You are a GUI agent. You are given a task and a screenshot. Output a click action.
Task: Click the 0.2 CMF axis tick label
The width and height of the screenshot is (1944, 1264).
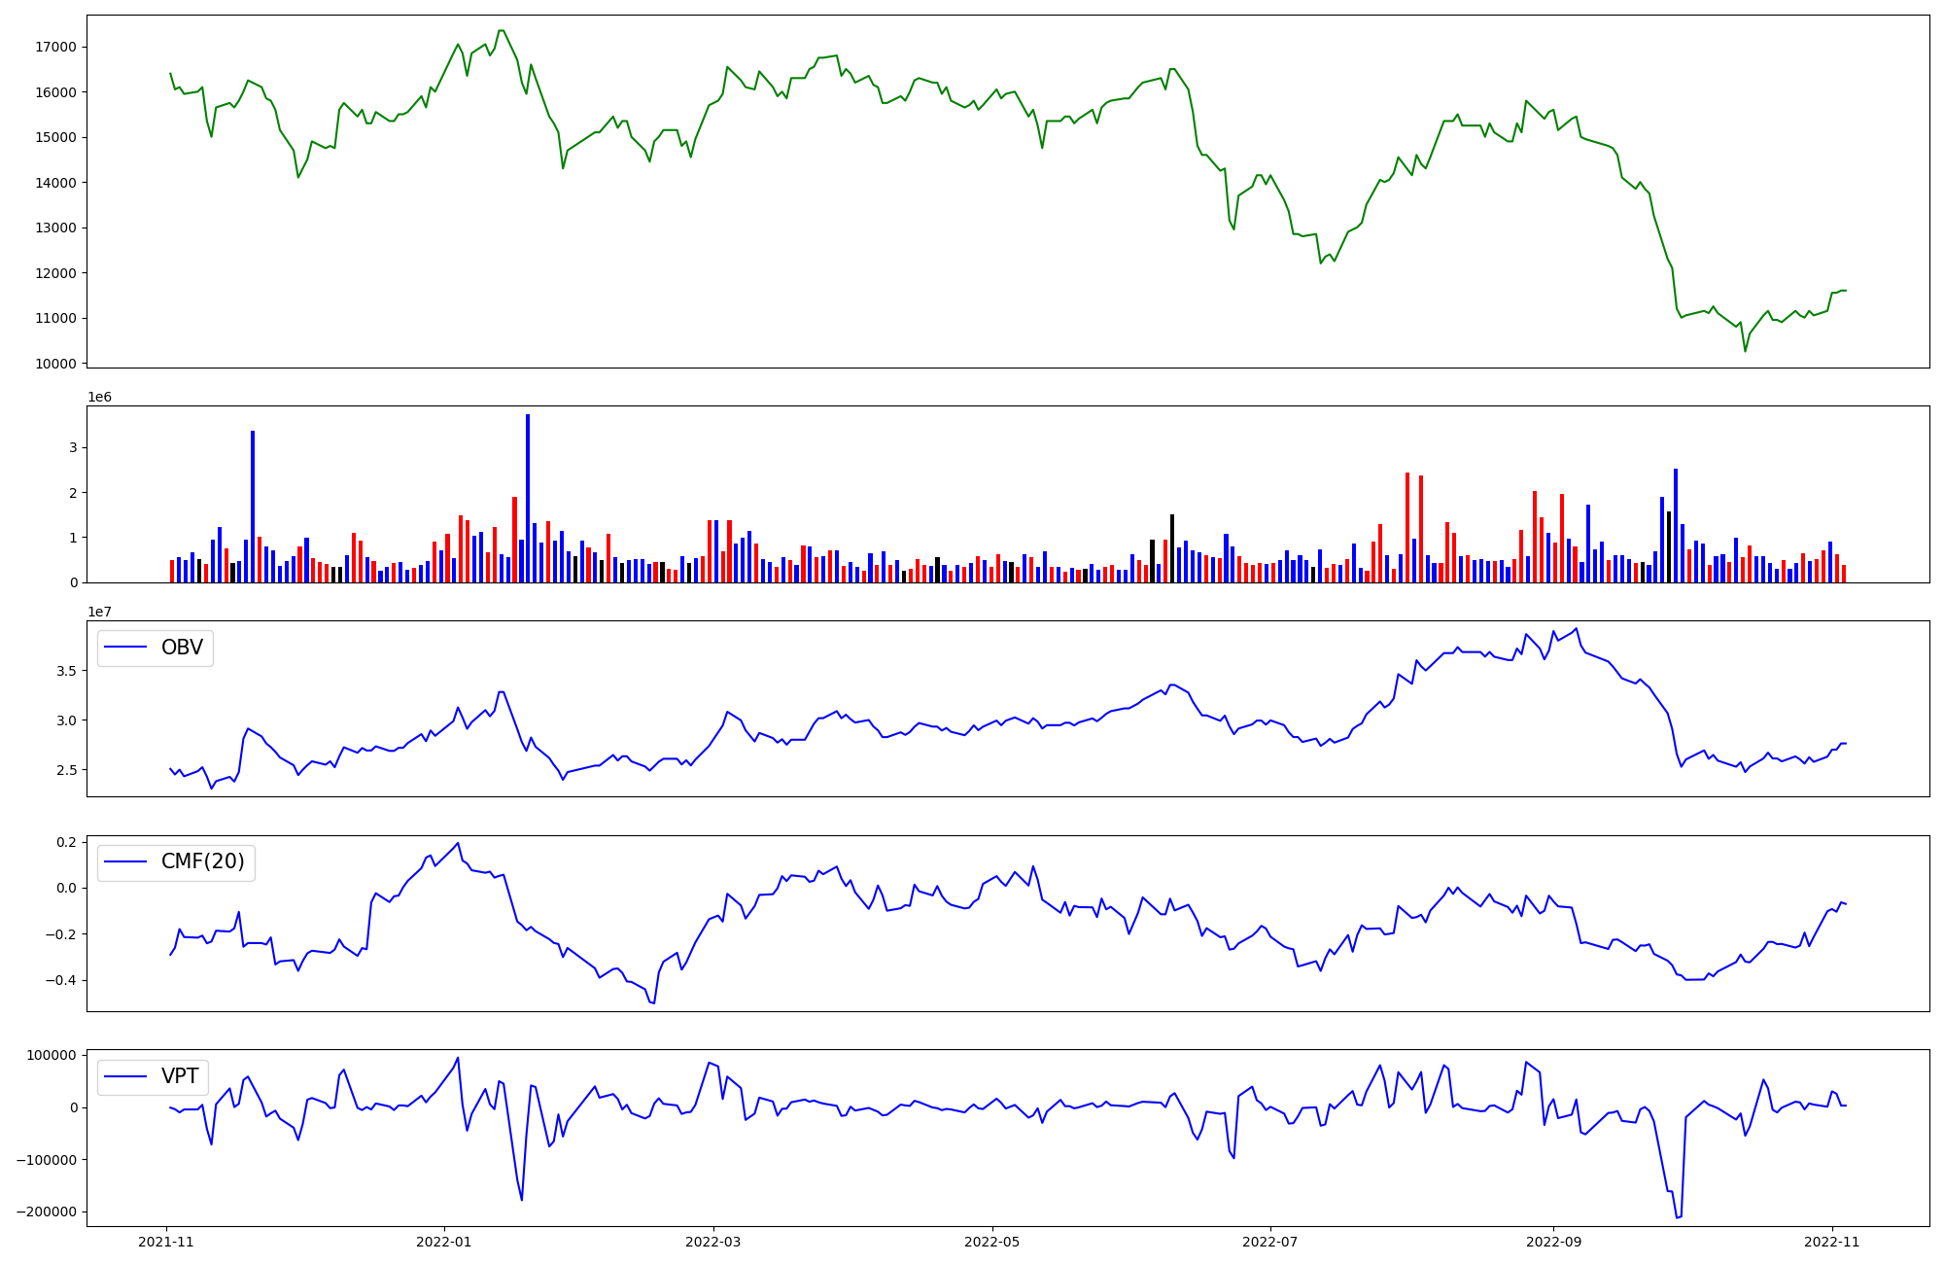click(66, 842)
